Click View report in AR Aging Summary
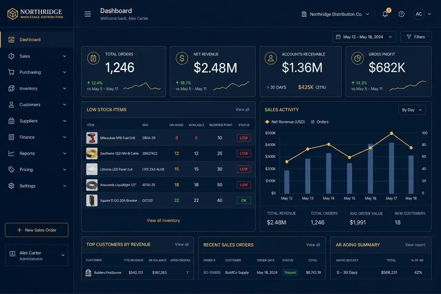Image resolution: width=441 pixels, height=294 pixels. (415, 245)
